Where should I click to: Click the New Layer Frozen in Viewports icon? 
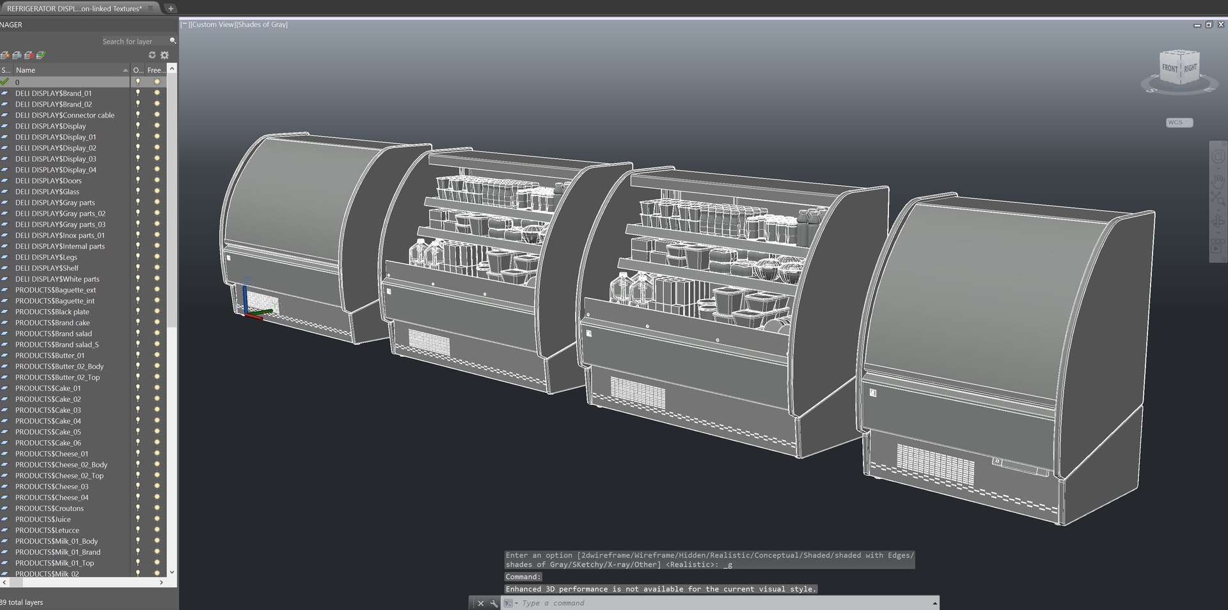(x=17, y=55)
